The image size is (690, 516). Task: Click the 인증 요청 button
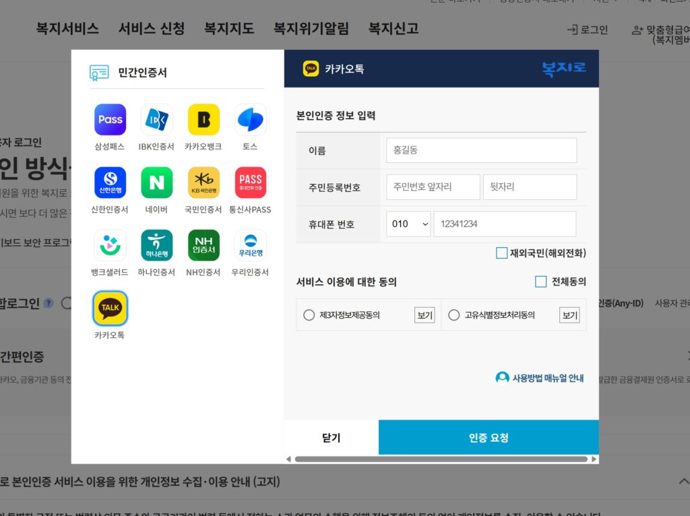489,437
